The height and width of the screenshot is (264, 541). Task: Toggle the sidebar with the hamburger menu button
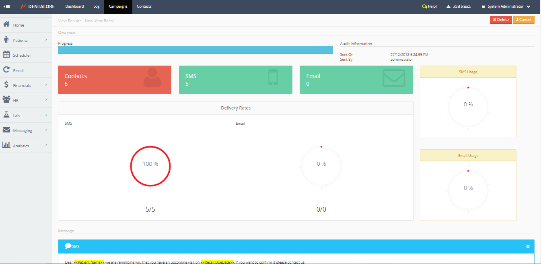(7, 6)
